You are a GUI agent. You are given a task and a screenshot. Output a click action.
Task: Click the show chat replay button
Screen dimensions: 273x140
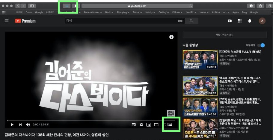click(224, 35)
